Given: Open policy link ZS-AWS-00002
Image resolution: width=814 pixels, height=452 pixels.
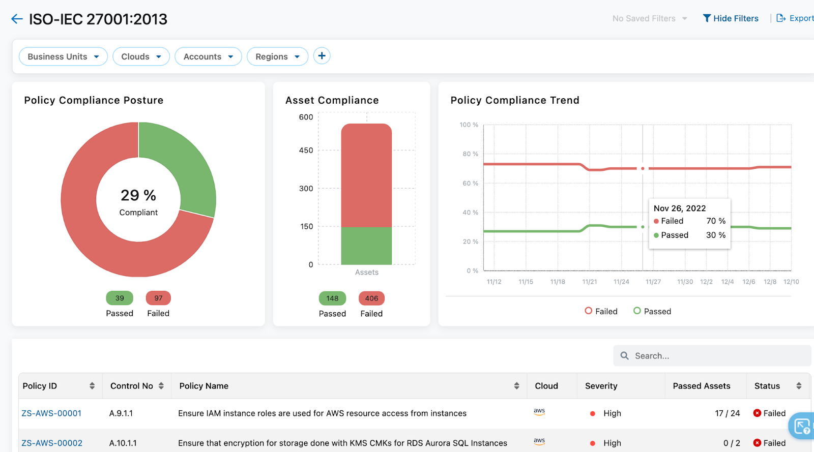Looking at the screenshot, I should (x=52, y=443).
